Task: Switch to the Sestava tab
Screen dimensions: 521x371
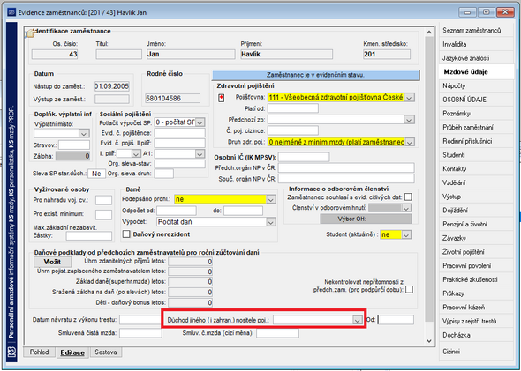Action: tap(106, 352)
